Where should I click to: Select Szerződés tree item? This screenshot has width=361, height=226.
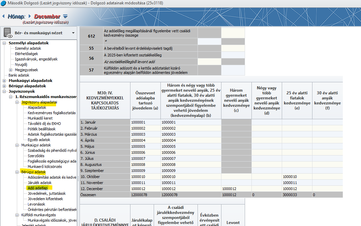point(36,156)
